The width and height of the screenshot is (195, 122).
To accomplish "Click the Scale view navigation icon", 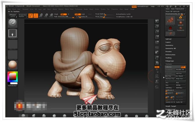I will coord(157,58).
